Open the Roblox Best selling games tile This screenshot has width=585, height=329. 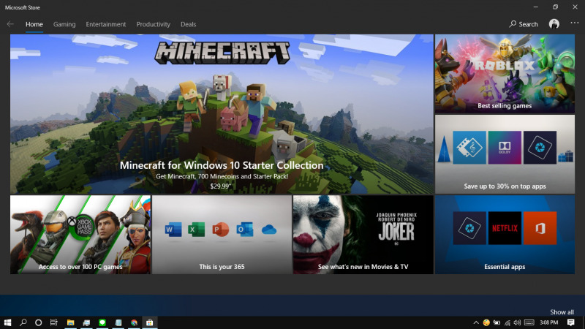(x=505, y=74)
